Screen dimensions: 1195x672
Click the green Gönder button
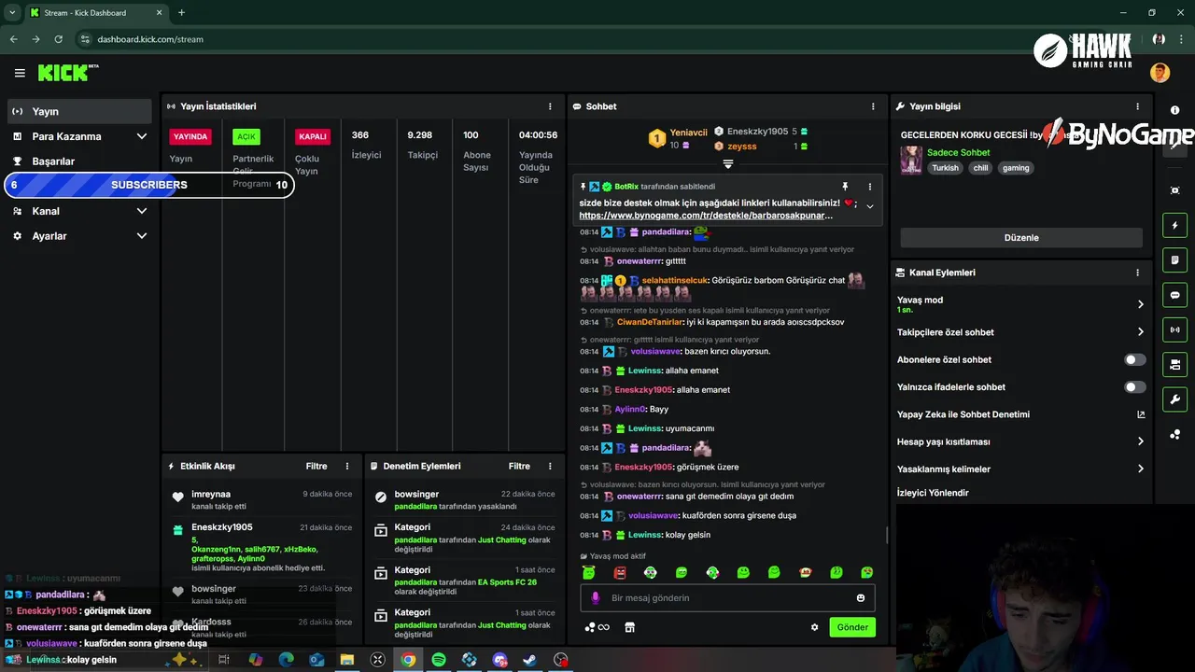852,627
